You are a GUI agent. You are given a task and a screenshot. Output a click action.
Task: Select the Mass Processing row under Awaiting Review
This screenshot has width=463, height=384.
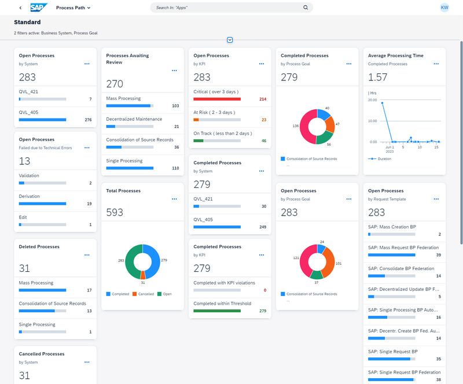[142, 102]
